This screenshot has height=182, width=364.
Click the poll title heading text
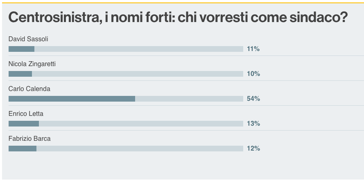pyautogui.click(x=178, y=18)
